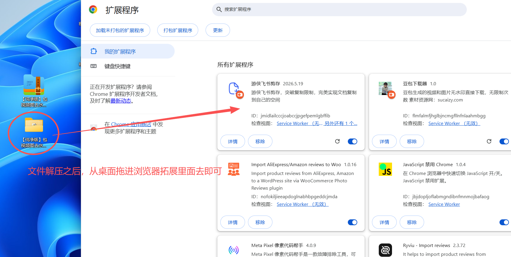
Task: Click the keyboard icon beside 键盘快捷键
Action: 93,66
